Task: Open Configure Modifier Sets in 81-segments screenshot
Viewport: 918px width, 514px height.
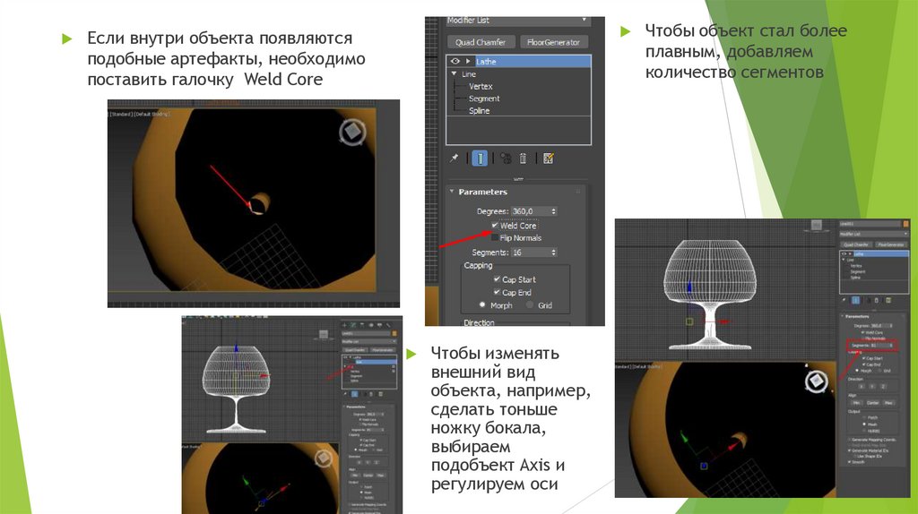Action: [888, 300]
